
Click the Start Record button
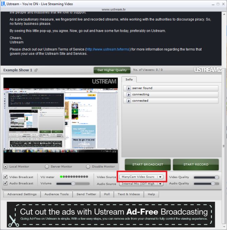pyautogui.click(x=196, y=164)
